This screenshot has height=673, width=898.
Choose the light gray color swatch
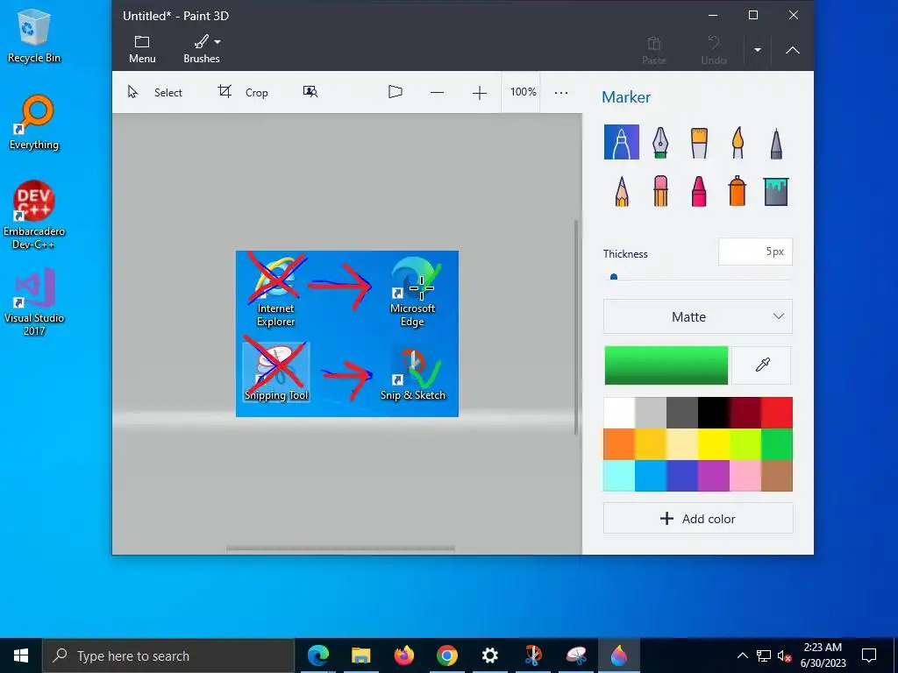pos(651,413)
